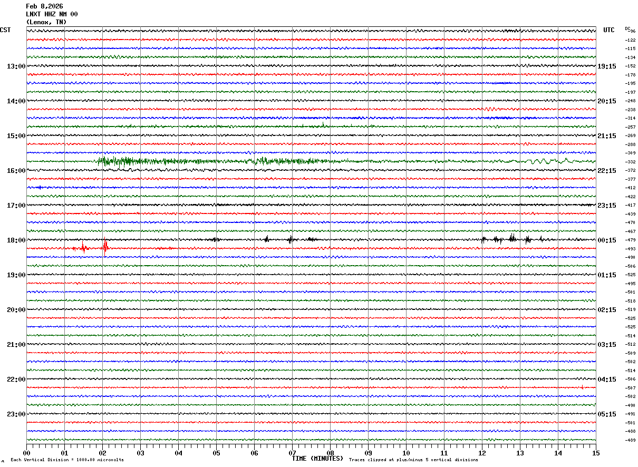Select the DC offset value -314
This screenshot has width=638, height=467.
(x=630, y=119)
